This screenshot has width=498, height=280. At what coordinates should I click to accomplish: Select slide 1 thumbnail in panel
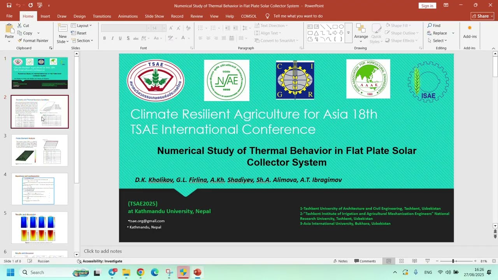click(x=40, y=73)
